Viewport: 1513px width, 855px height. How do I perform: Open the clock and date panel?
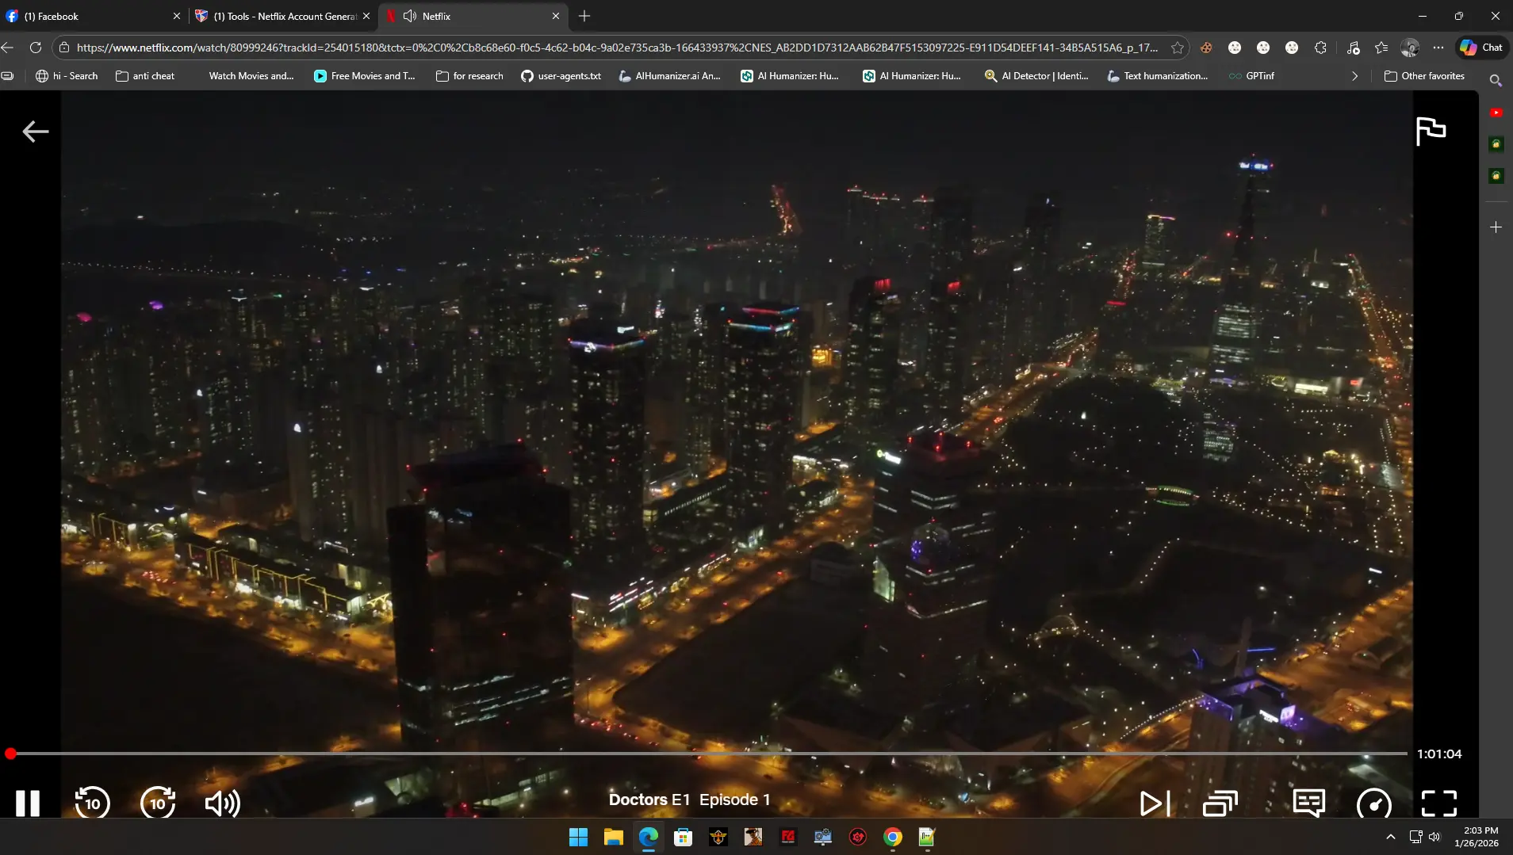click(1477, 837)
